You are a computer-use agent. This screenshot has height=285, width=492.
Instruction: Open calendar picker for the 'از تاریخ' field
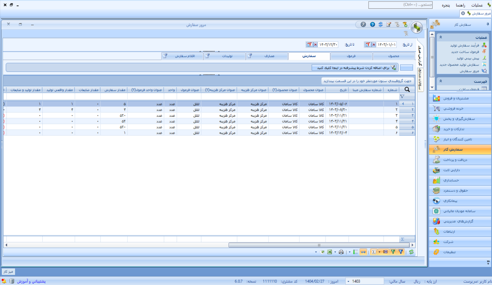368,45
